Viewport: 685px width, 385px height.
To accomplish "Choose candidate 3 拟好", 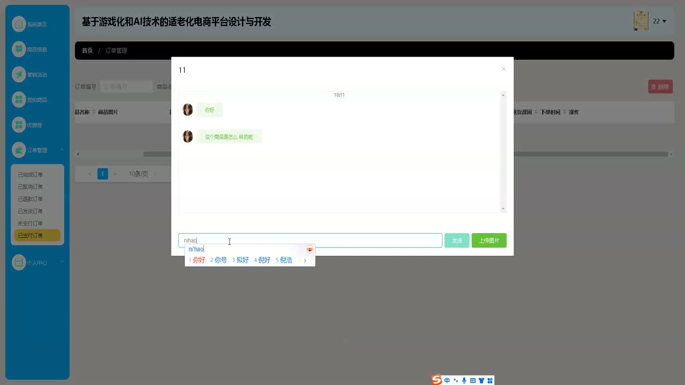I will tap(241, 260).
